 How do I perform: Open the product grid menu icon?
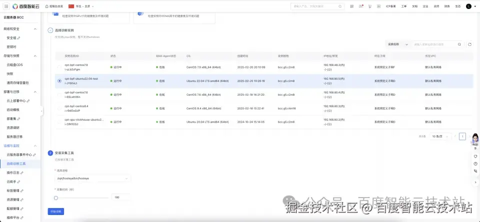click(x=6, y=6)
